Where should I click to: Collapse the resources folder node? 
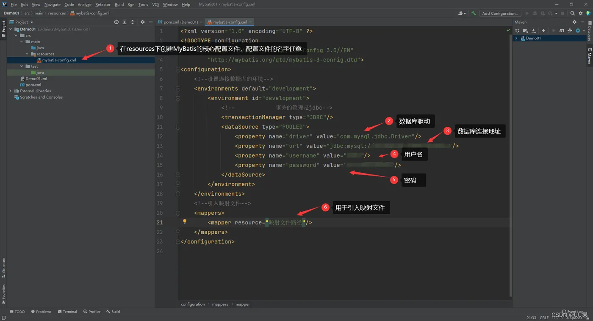pyautogui.click(x=27, y=54)
